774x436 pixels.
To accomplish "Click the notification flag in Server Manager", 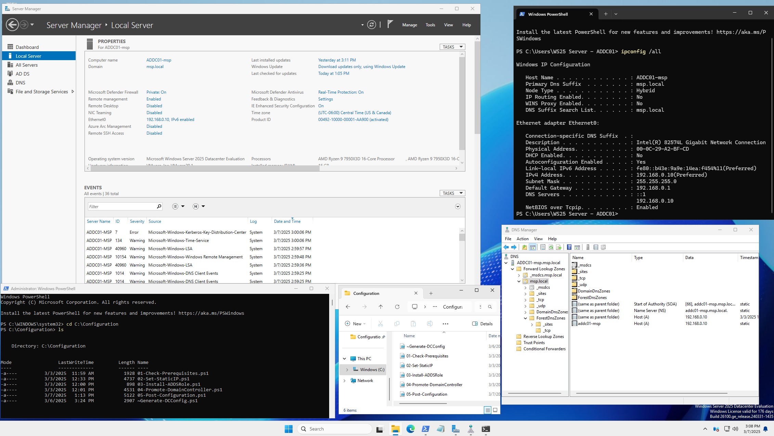I will point(390,25).
